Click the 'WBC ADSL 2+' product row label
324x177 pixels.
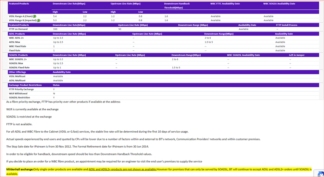tap(17, 38)
